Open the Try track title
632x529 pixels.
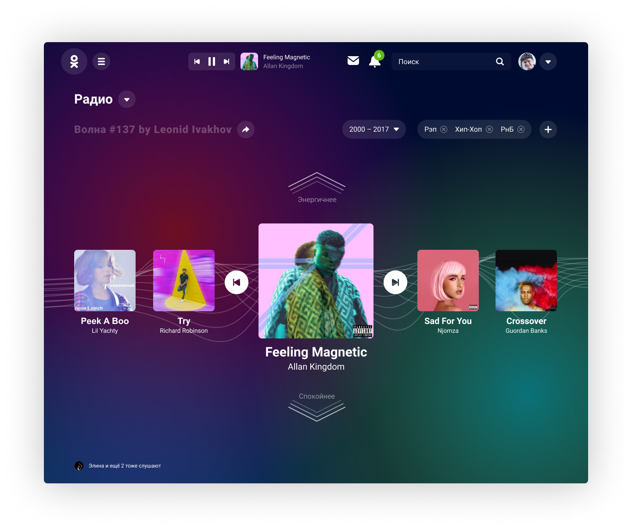point(184,321)
